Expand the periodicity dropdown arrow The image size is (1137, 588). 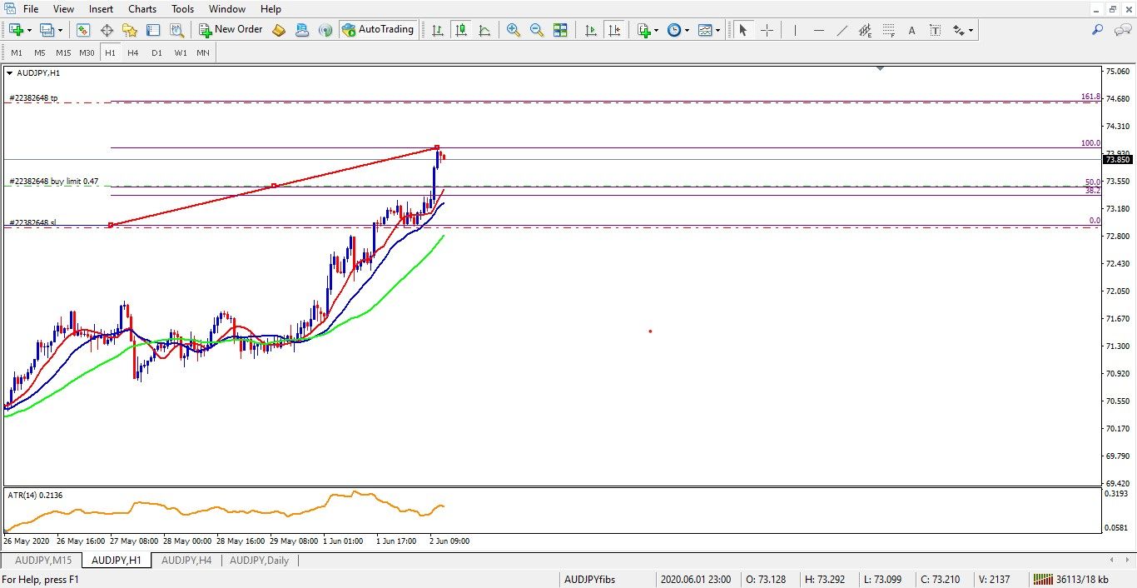(x=687, y=30)
